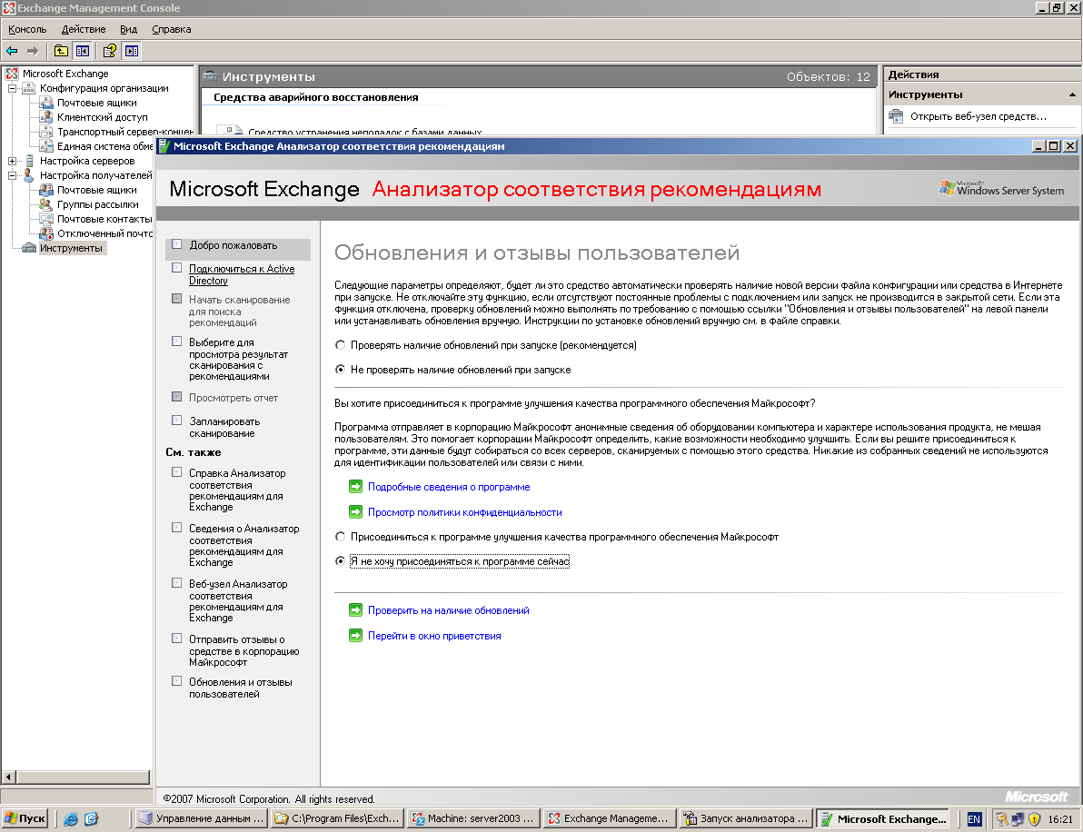Click the tree pane horizontal scrollbar left arrow
The image size is (1083, 832).
coord(8,777)
